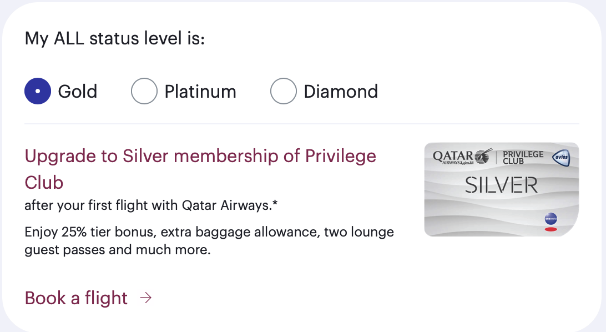
Task: Click the Platinum label text
Action: 200,91
